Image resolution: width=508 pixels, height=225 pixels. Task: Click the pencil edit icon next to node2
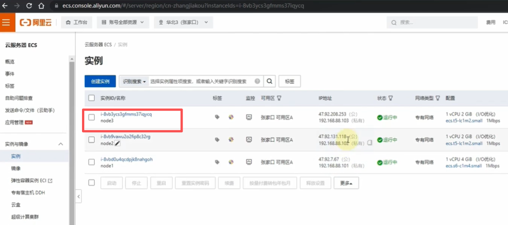point(118,143)
